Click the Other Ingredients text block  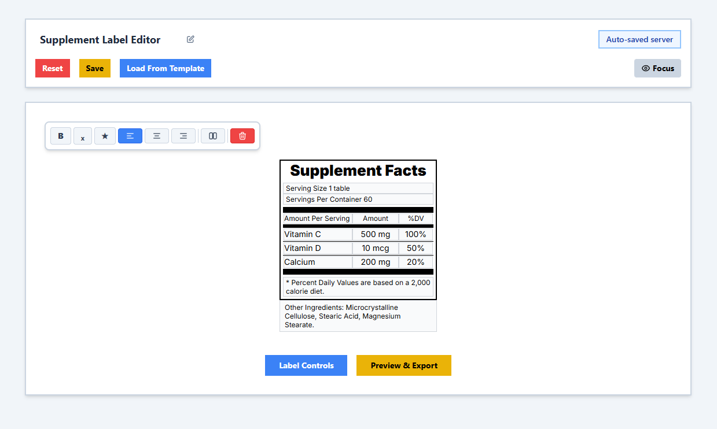click(x=358, y=316)
